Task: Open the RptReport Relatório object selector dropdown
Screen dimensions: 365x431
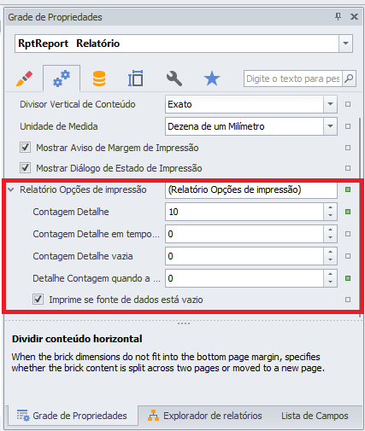Action: (345, 44)
